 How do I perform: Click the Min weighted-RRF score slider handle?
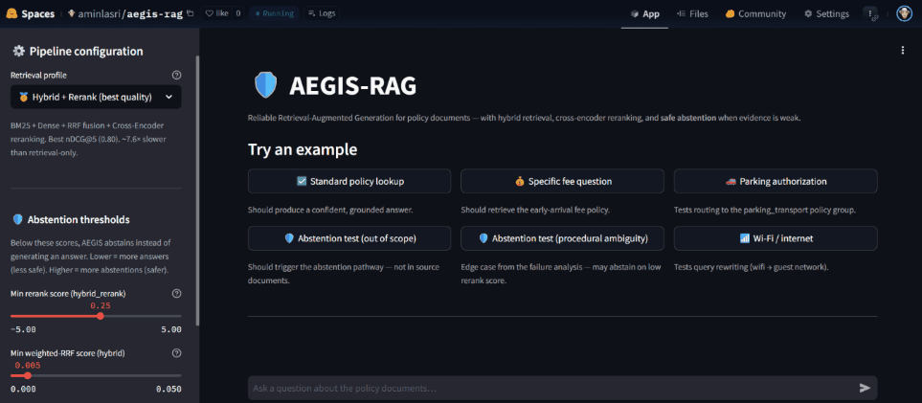coord(28,375)
